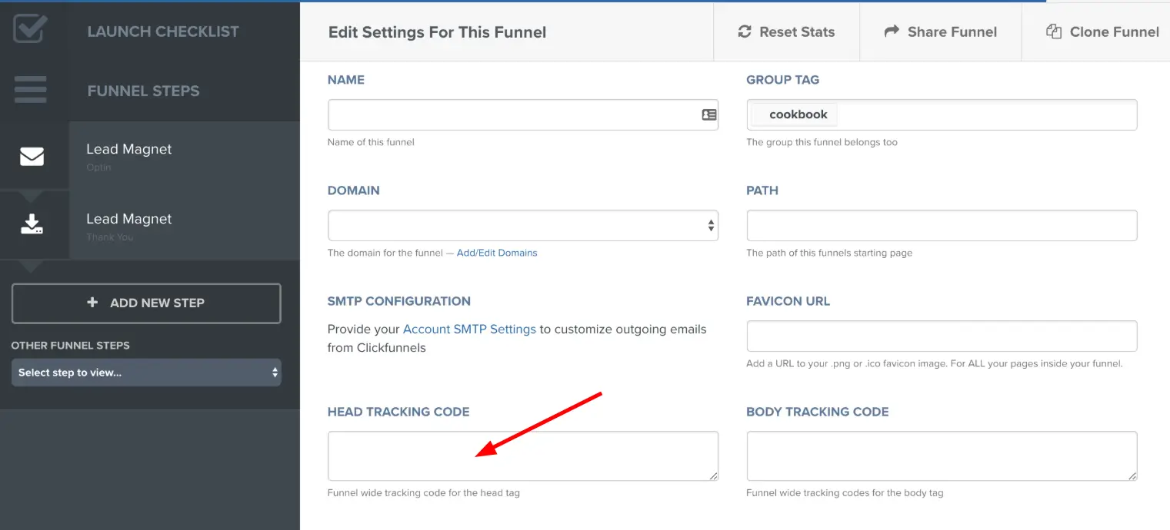Click the Account SMTP Settings link
This screenshot has width=1170, height=530.
[469, 329]
